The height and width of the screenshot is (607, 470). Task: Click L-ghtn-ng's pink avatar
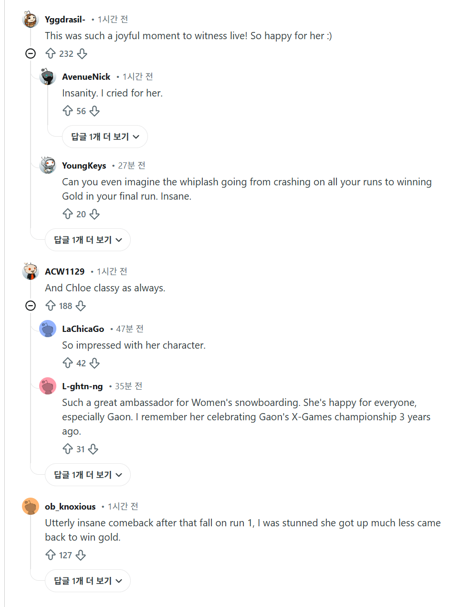pyautogui.click(x=48, y=386)
